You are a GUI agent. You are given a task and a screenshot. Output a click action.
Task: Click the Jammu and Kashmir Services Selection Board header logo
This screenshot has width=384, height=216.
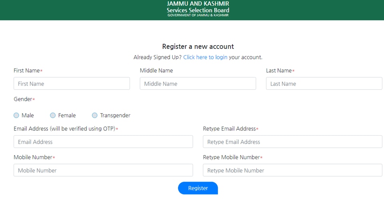[198, 9]
